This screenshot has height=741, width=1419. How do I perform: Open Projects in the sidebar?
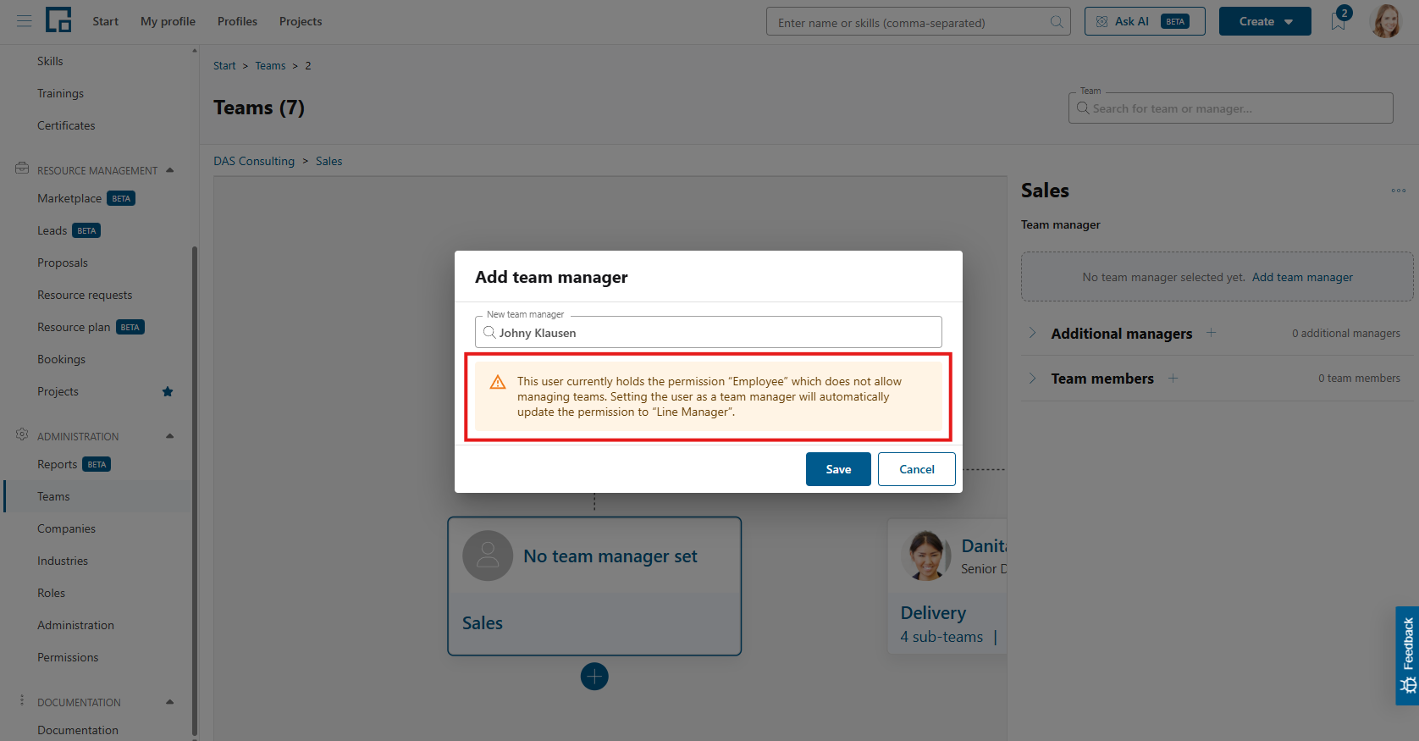58,391
